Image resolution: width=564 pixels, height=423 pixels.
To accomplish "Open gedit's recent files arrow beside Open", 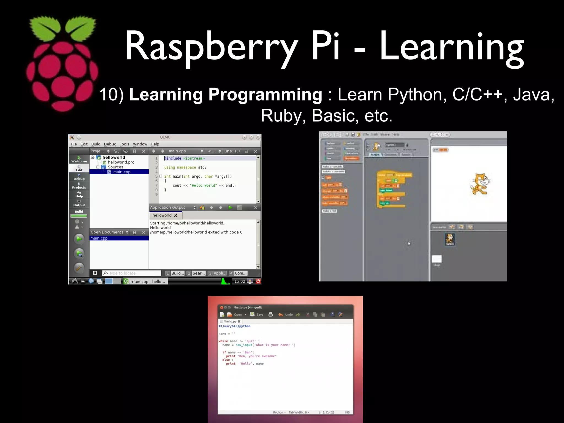I will (245, 314).
